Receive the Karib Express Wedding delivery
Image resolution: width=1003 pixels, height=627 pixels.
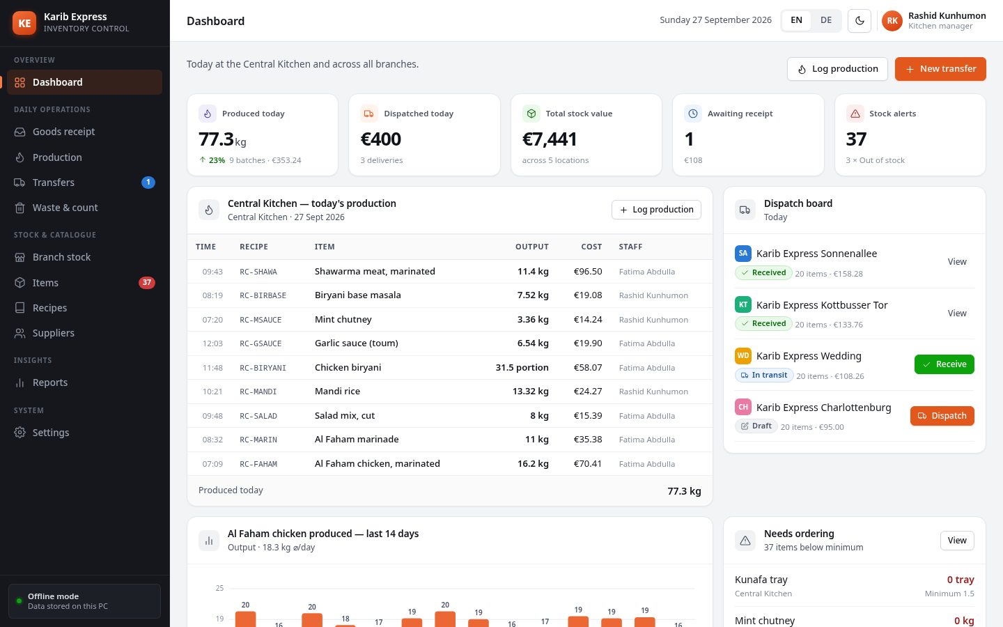click(944, 364)
